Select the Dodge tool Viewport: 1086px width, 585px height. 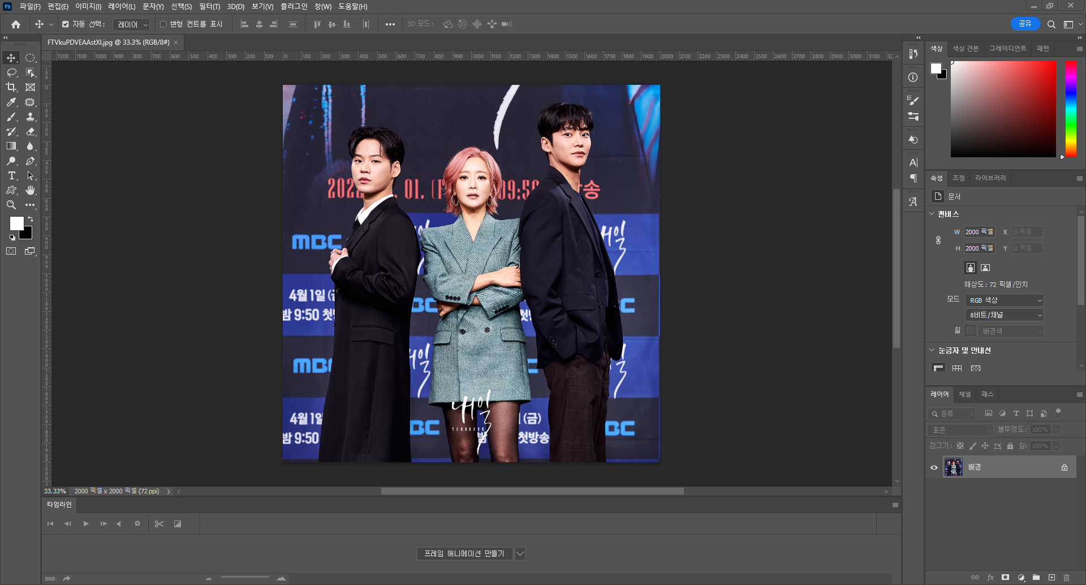[11, 161]
